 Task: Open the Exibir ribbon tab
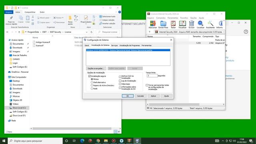[42, 12]
